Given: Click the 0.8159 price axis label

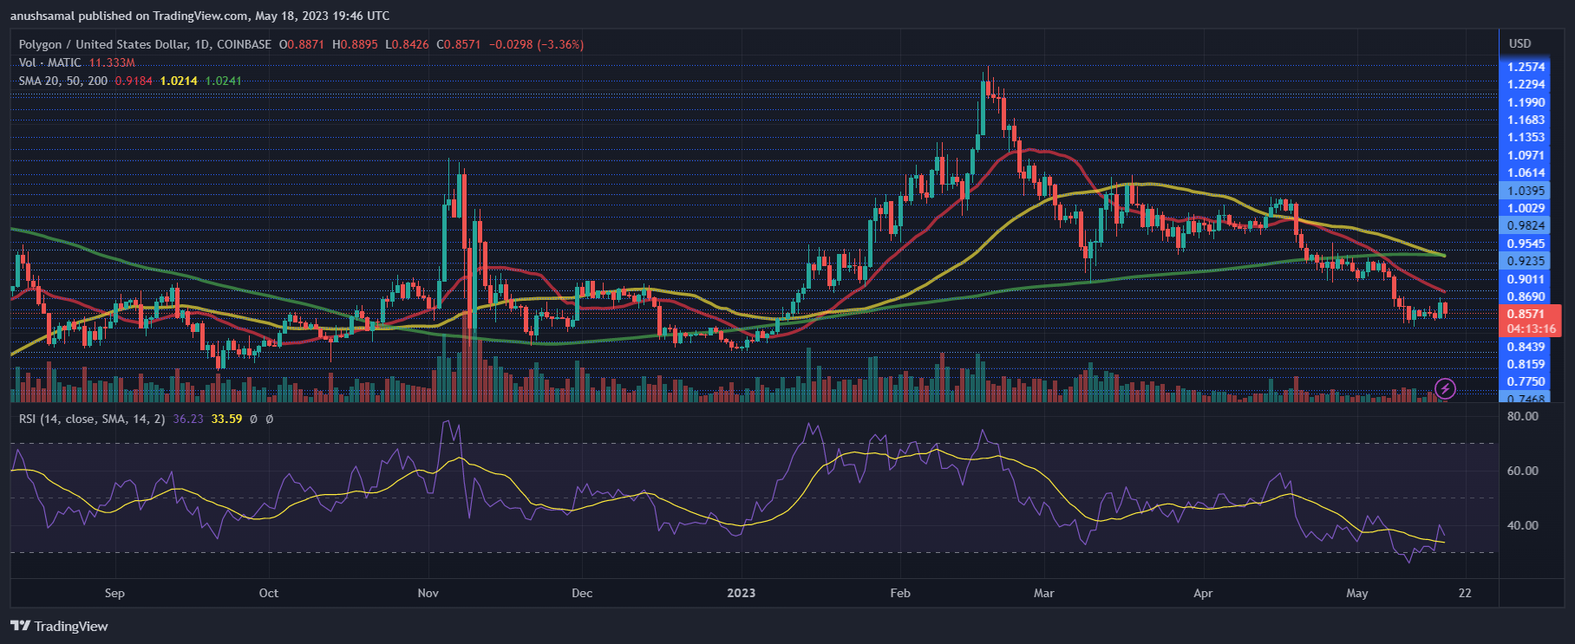Looking at the screenshot, I should [1526, 364].
